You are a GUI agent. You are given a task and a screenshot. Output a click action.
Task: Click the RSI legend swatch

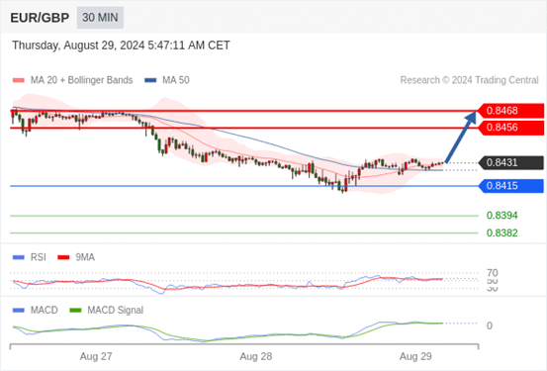tap(19, 257)
